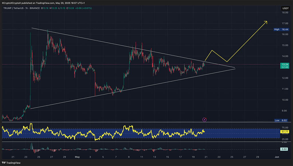
Task: Click date 17 on the time axis
Action: [180, 157]
